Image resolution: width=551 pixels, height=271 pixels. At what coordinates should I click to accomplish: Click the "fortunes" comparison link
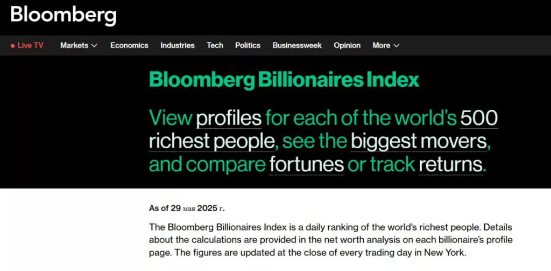[307, 164]
